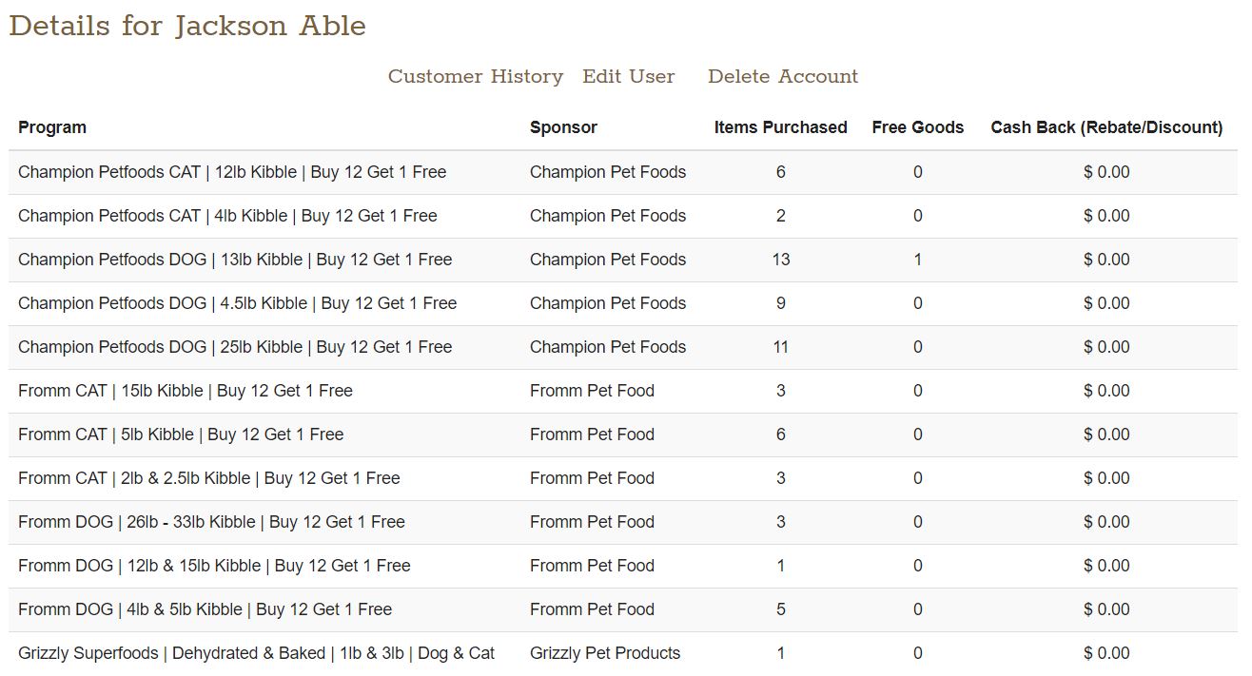Viewport: 1252px width, 676px height.
Task: Select Champion Petfoods CAT 4lb Kibble program
Action: pyautogui.click(x=227, y=216)
